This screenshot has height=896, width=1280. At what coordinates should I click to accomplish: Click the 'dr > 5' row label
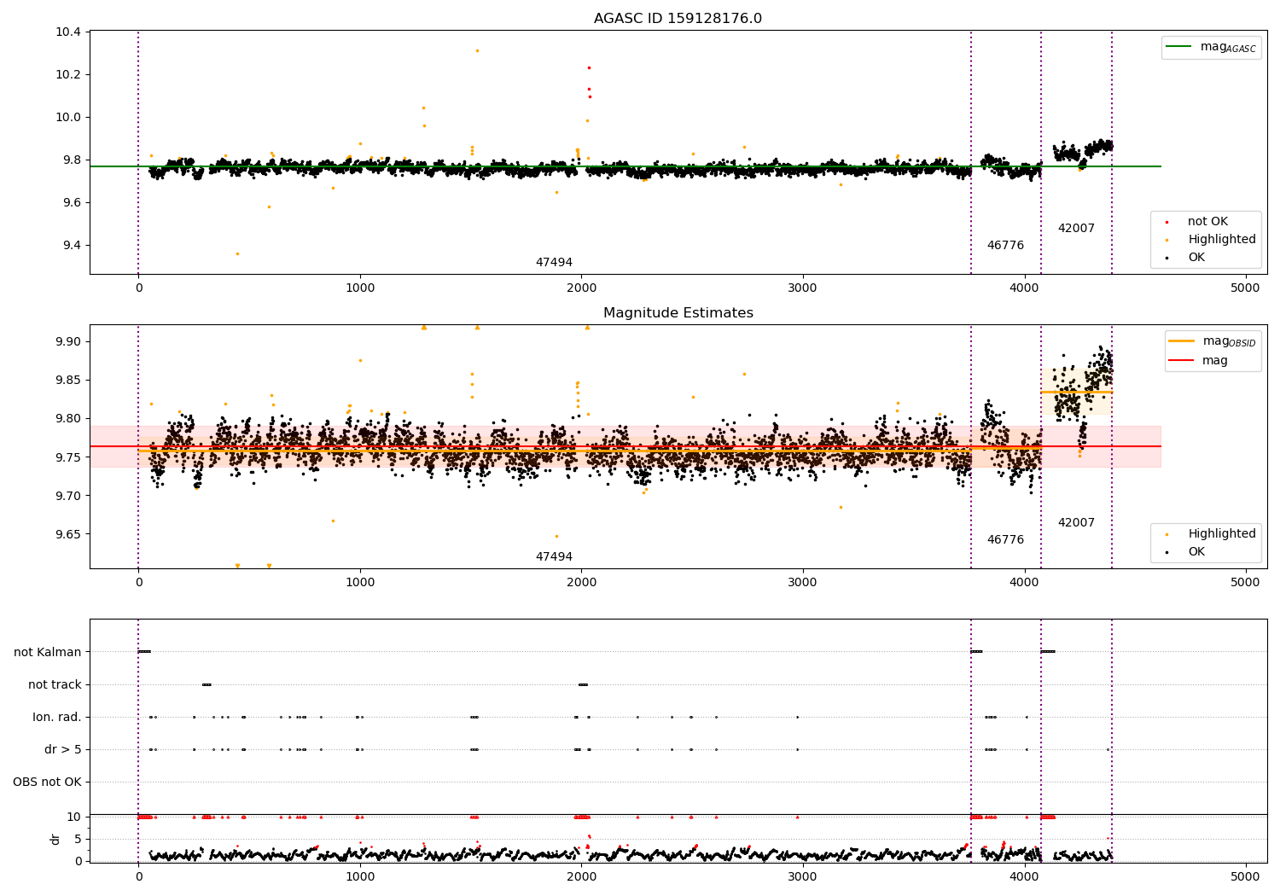click(63, 749)
